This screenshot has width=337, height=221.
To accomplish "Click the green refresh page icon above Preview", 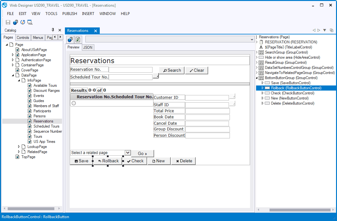I will [x=78, y=40].
